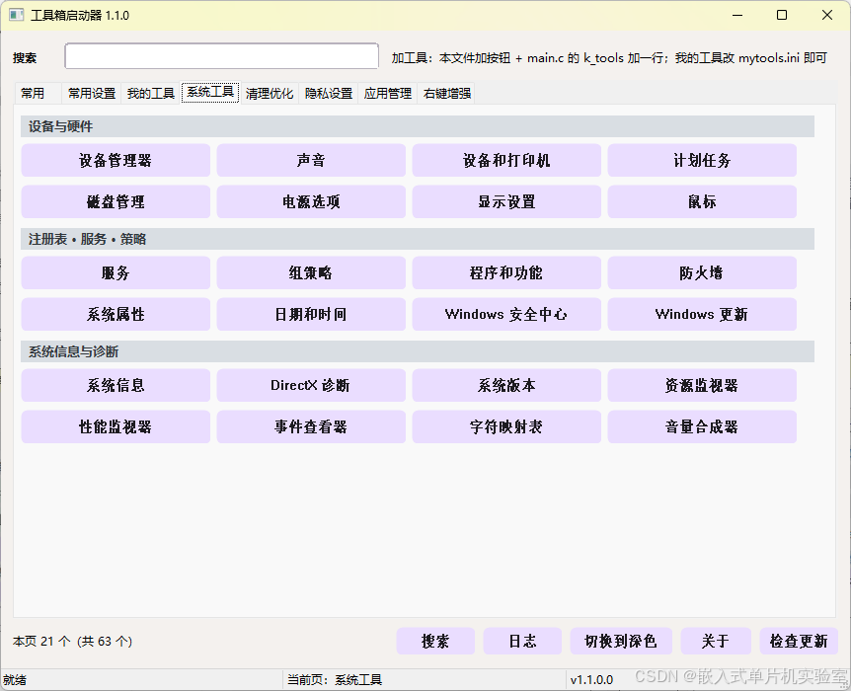The height and width of the screenshot is (691, 851).
Task: Switch to the 应用管理 tab
Action: [388, 94]
